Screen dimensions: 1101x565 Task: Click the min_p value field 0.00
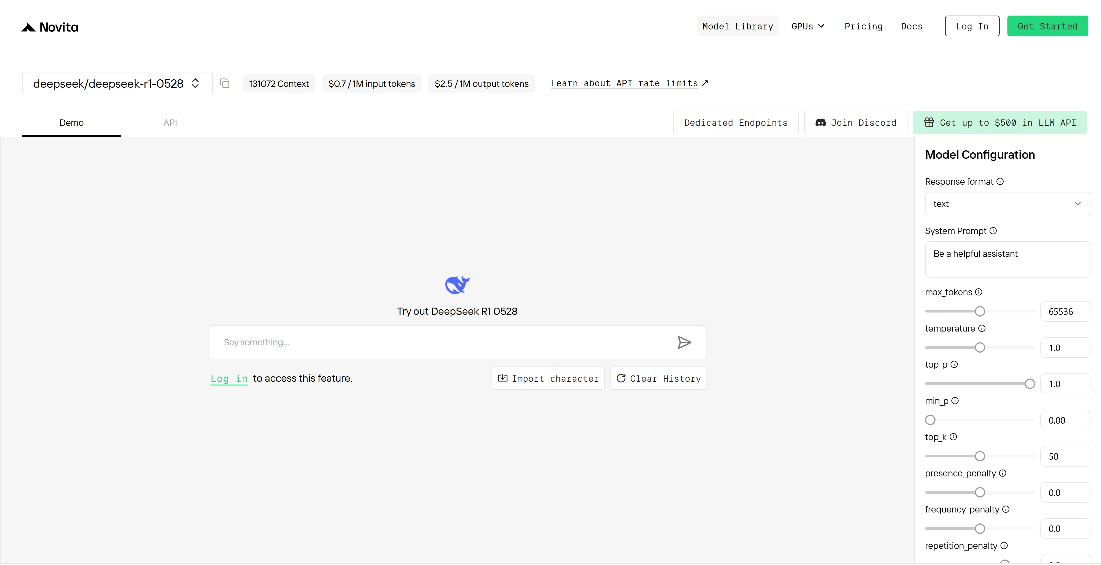tap(1065, 420)
